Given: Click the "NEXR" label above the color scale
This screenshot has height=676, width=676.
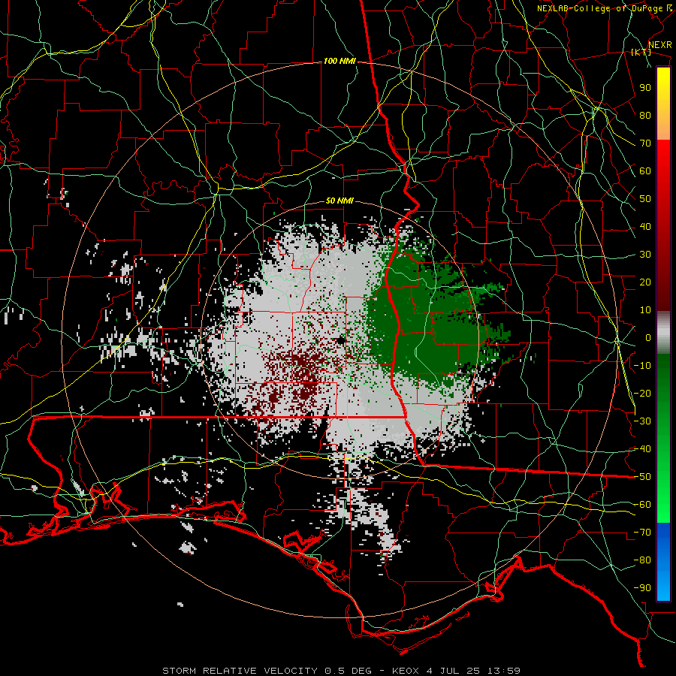Looking at the screenshot, I should coord(660,45).
